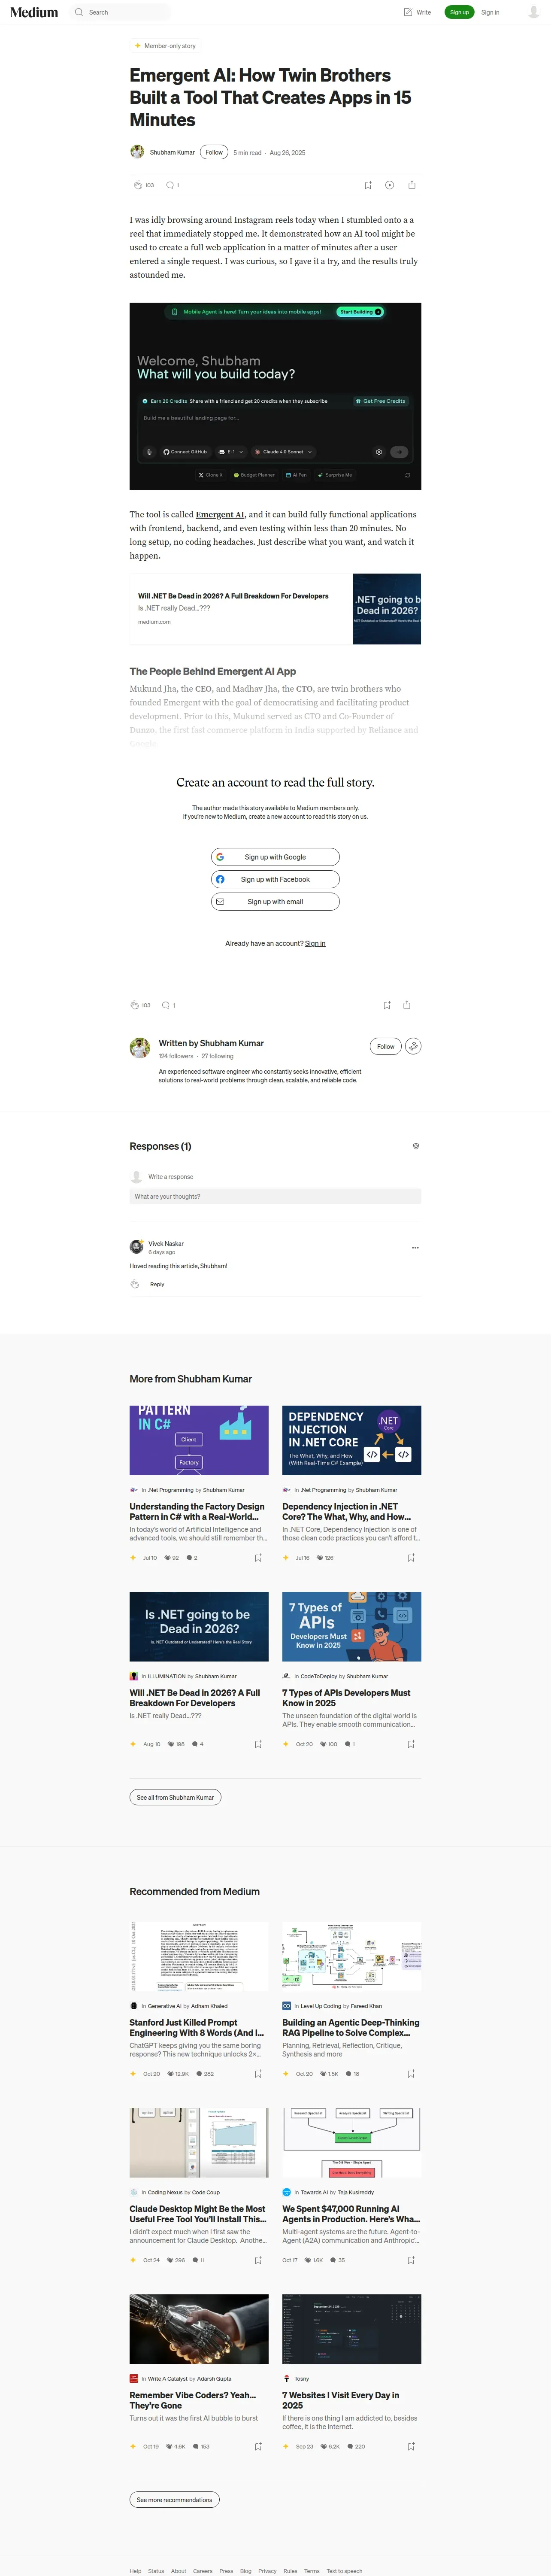Click the Write pencil icon in header

(x=408, y=12)
